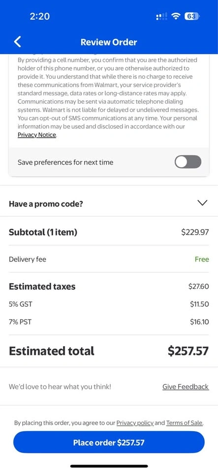Toggle Save preferences for next time
The height and width of the screenshot is (472, 218).
188,162
